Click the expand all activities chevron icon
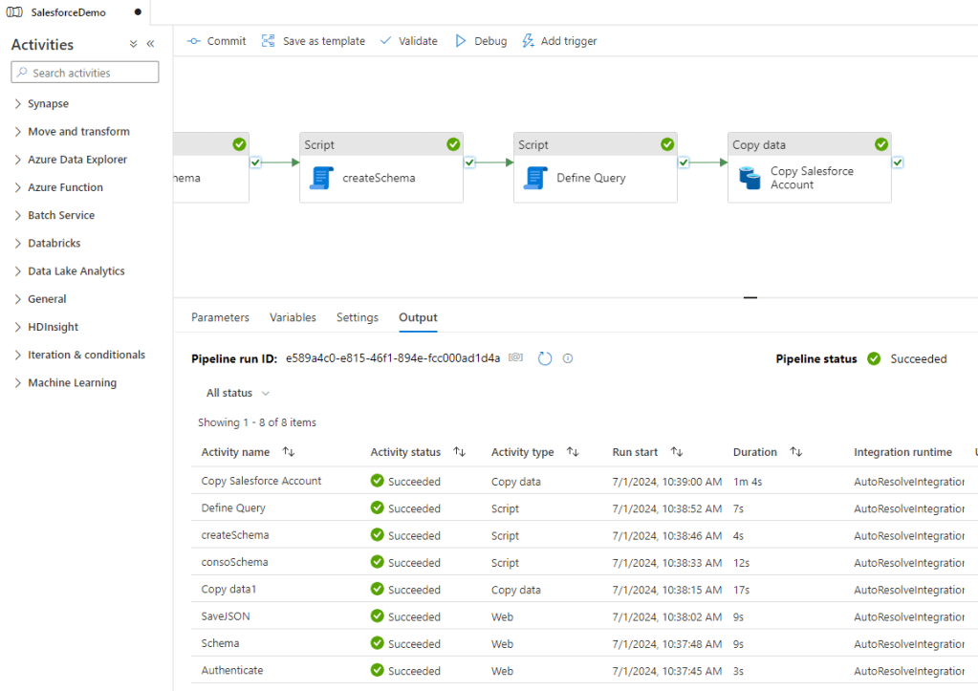This screenshot has height=691, width=978. (134, 44)
